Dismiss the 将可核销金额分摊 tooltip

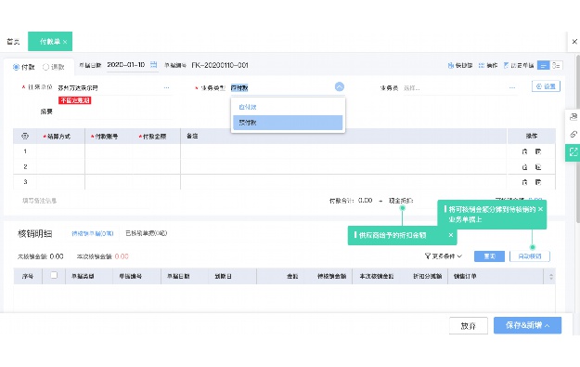pyautogui.click(x=540, y=209)
